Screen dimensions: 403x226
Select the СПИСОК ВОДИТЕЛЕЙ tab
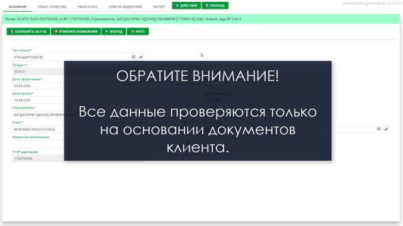coord(125,7)
